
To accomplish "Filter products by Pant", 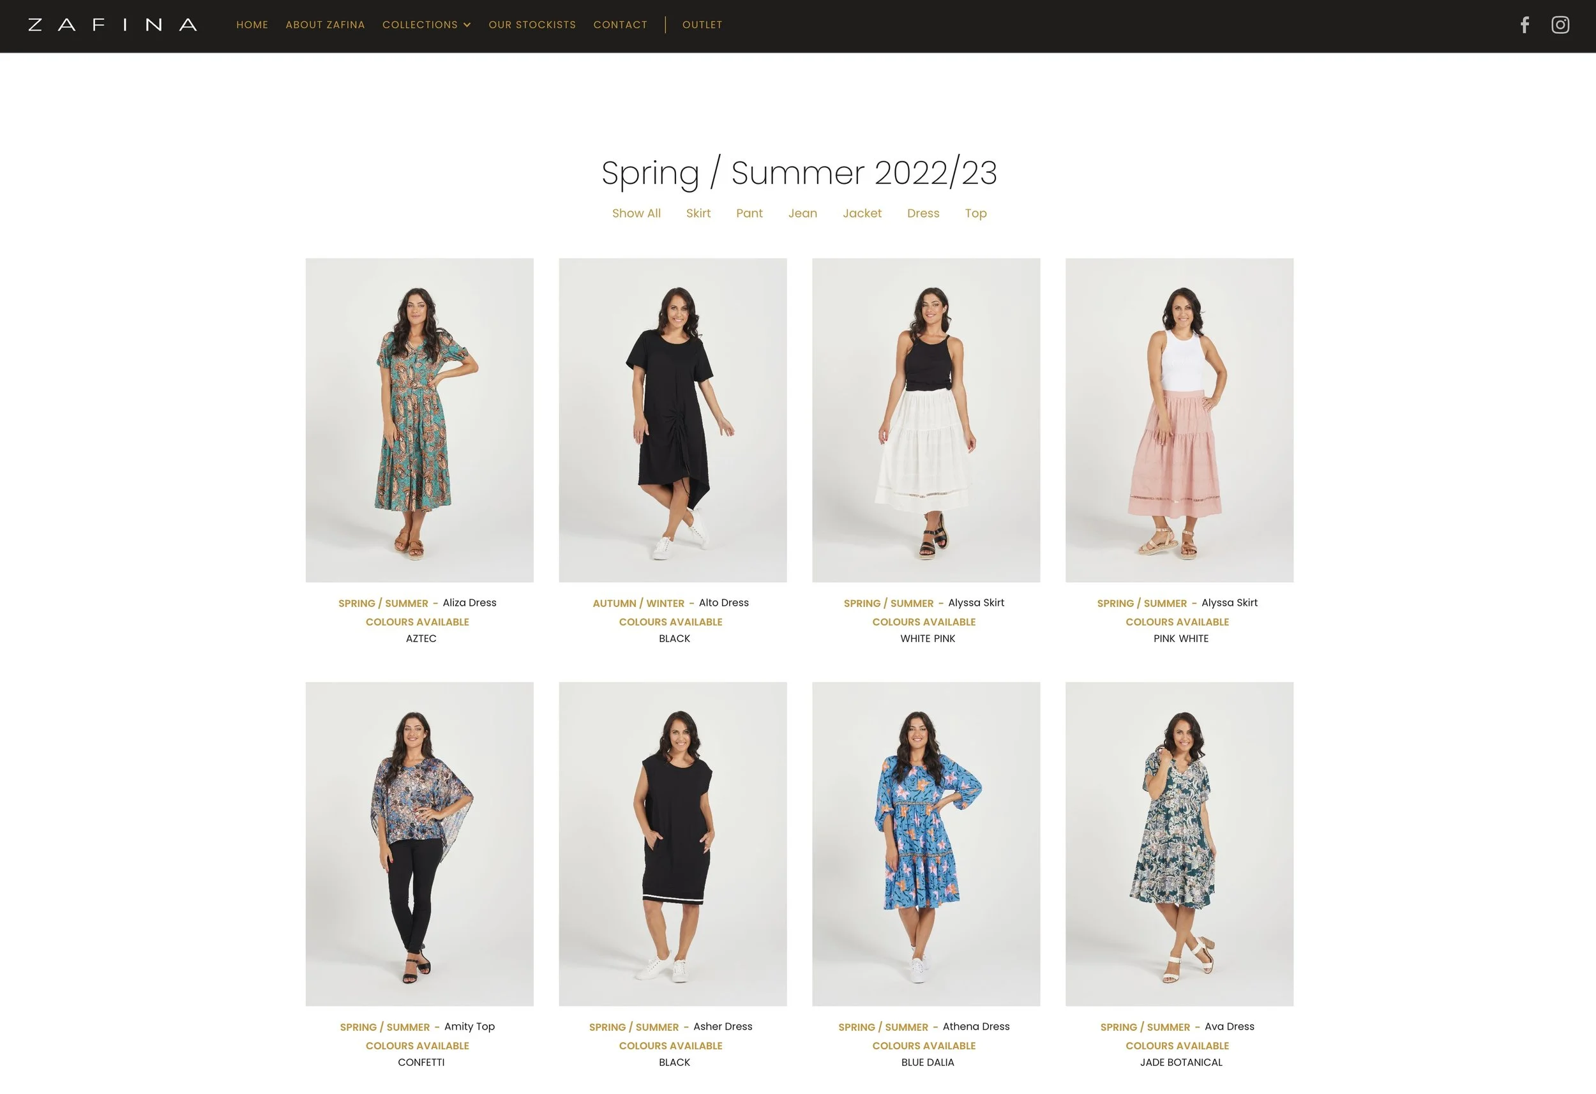I will click(x=749, y=213).
